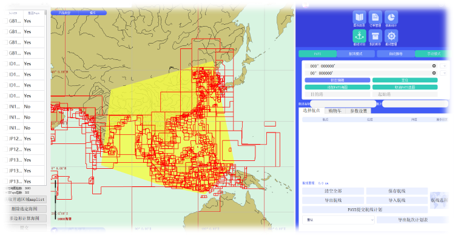Open the ship wheel system management icon
This screenshot has height=236, width=455.
[391, 36]
